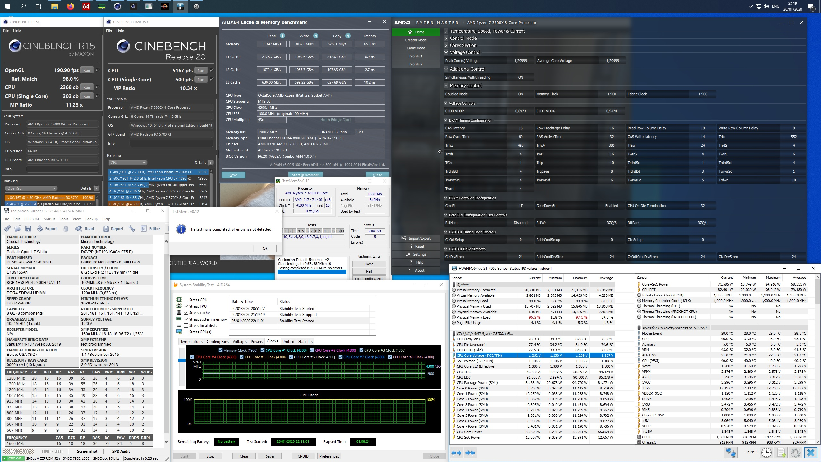Click Start Benchmark in AIDA64 benchmark
Image resolution: width=821 pixels, height=462 pixels.
click(x=305, y=175)
